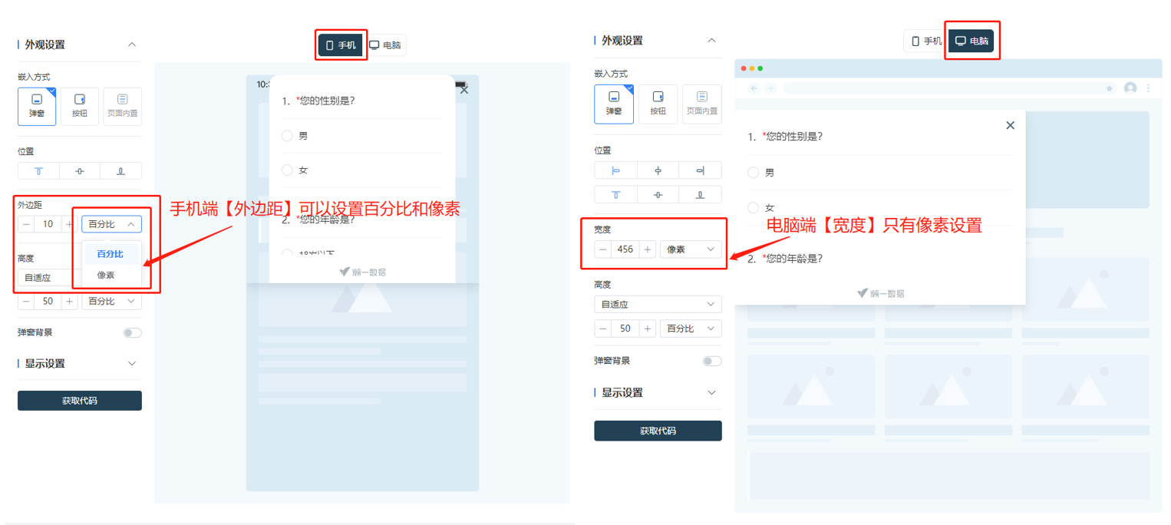Open 高度 自适应 dropdown in mobile-view panel
The image size is (1171, 525).
tap(48, 278)
